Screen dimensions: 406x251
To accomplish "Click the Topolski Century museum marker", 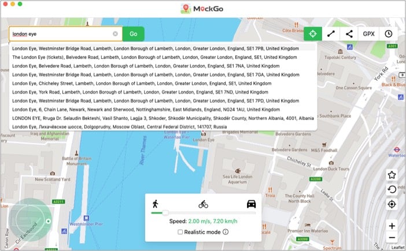I will [x=341, y=51].
